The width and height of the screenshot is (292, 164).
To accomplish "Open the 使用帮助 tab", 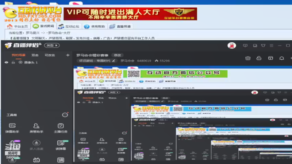I will 95,26.
